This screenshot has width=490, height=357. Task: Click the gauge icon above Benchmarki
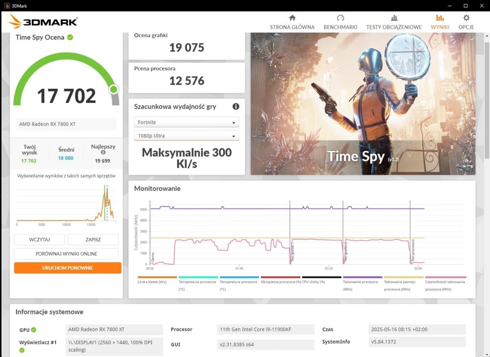point(341,18)
